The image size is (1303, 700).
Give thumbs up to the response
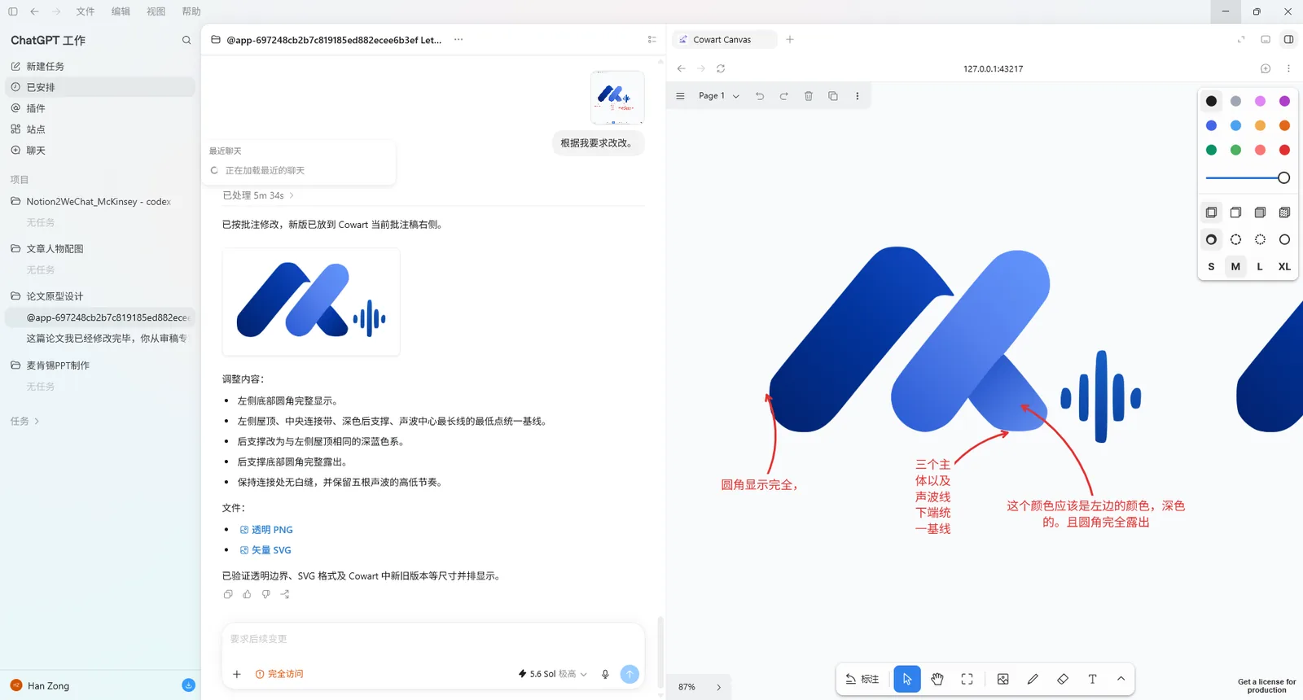pos(247,594)
